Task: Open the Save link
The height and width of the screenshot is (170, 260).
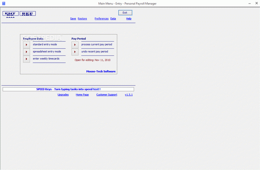Action: pos(73,19)
